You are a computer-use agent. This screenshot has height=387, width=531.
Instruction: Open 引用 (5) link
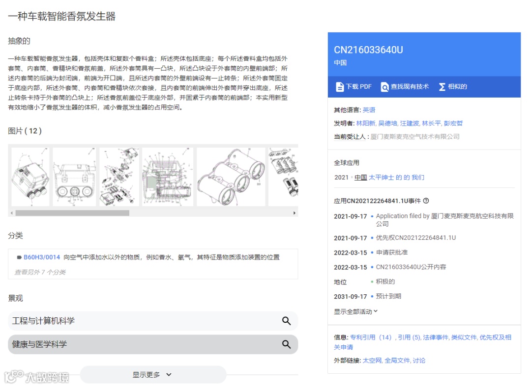(x=409, y=337)
